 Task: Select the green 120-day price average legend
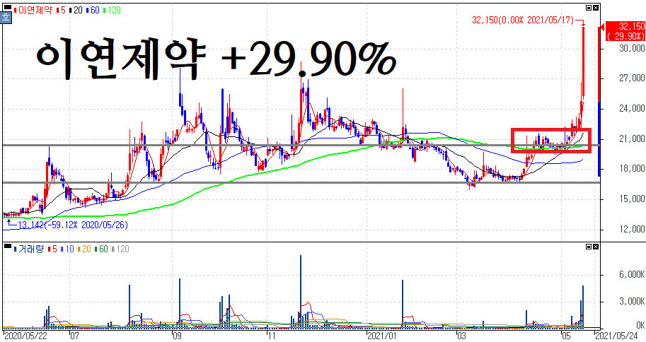coord(112,11)
